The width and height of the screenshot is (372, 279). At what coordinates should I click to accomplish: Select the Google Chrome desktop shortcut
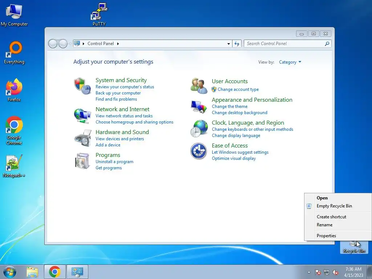click(14, 130)
